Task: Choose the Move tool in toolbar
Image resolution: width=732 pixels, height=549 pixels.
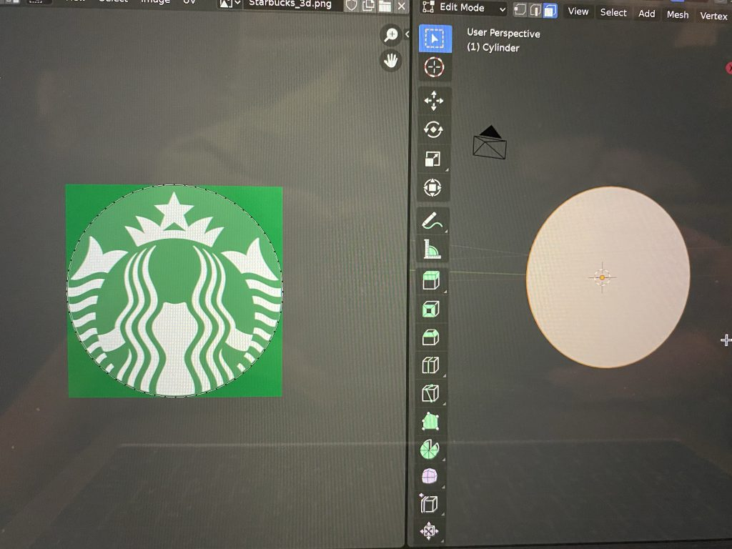Action: point(433,102)
